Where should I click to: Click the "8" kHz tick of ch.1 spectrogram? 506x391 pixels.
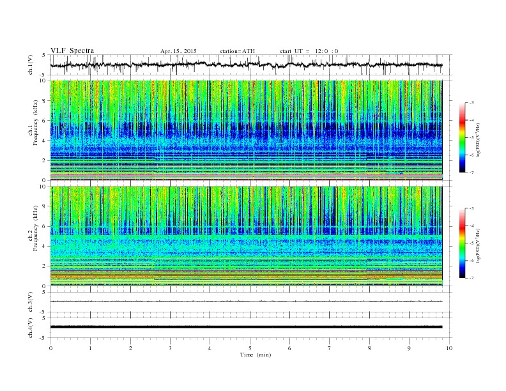click(x=45, y=101)
